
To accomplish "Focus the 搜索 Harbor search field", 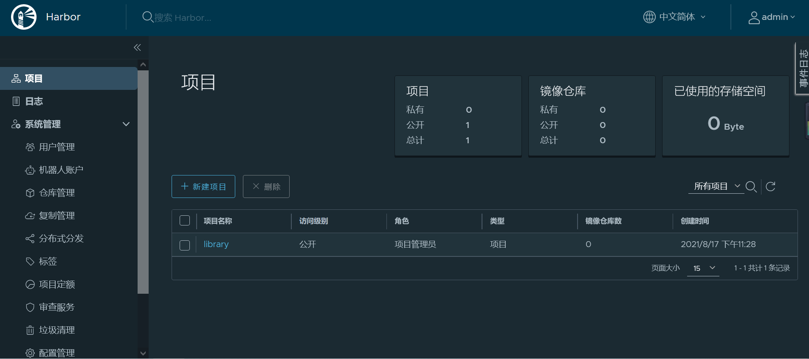I will point(183,17).
